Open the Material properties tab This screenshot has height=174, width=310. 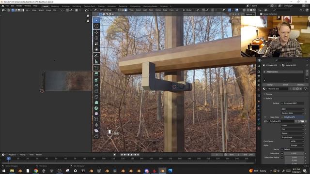[x=259, y=129]
